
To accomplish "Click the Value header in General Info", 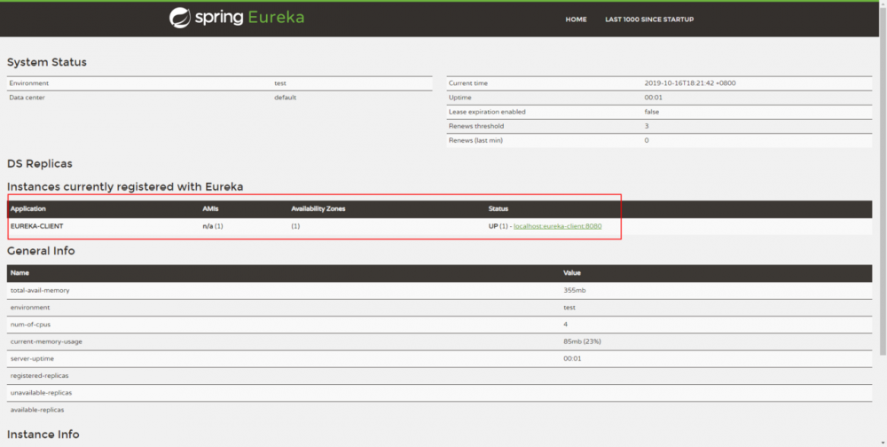I will tap(572, 273).
